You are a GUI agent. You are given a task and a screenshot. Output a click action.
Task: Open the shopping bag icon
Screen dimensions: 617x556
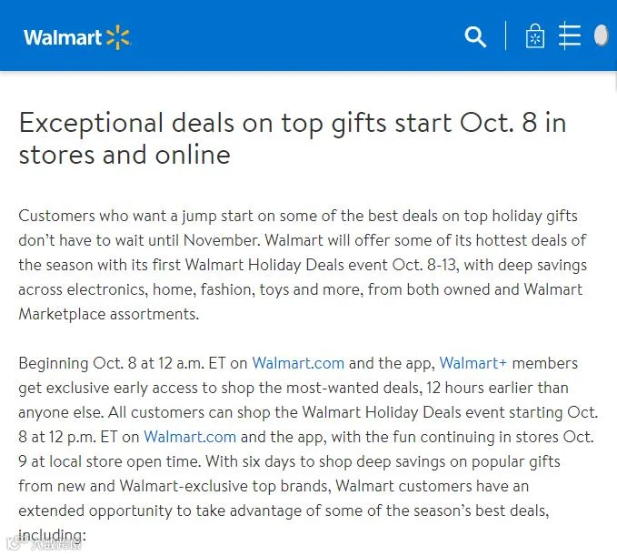point(535,36)
